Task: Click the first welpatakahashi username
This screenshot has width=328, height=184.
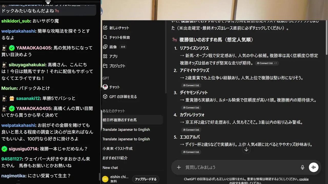Action: (x=18, y=31)
